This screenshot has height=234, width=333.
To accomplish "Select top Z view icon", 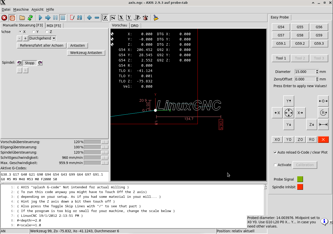I will tap(105, 18).
